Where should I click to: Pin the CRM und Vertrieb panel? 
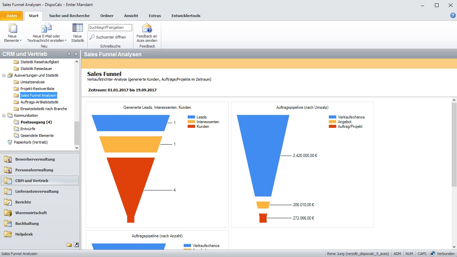coord(69,54)
